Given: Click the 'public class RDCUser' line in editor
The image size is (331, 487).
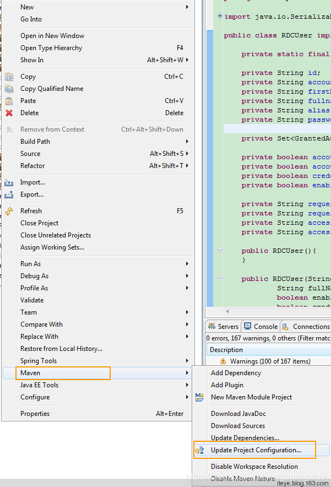Looking at the screenshot, I should pyautogui.click(x=277, y=35).
